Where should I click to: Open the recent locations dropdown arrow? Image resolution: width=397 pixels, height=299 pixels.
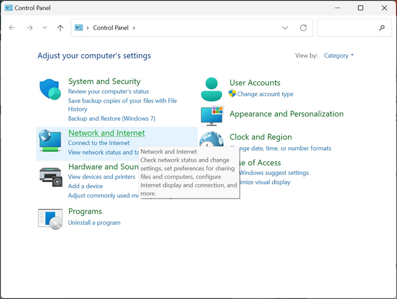[45, 28]
